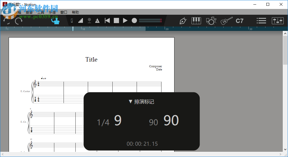This screenshot has width=288, height=157.
Task: Click the treble clef on first staff
Action: 35,84
